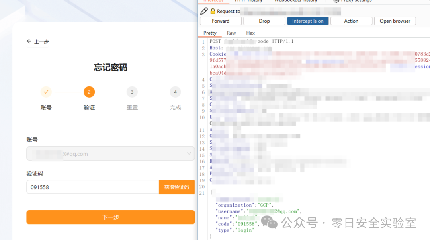The image size is (430, 240).
Task: Click the checkmark on the completed 账号 step
Action: click(46, 92)
